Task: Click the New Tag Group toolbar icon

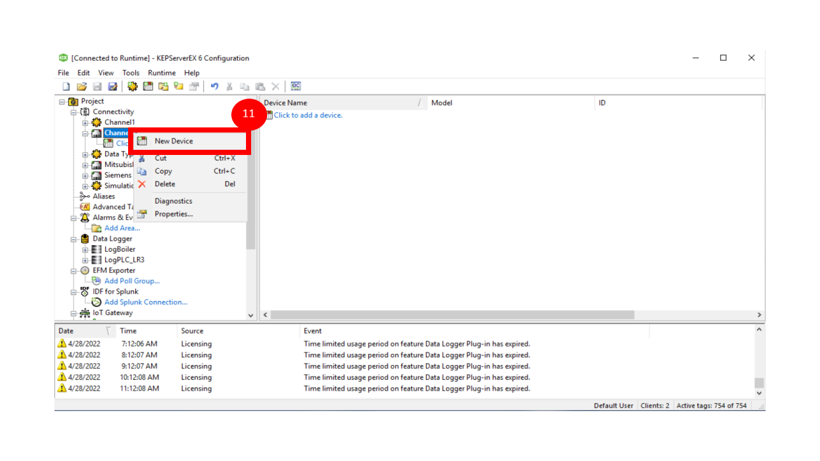Action: [163, 86]
